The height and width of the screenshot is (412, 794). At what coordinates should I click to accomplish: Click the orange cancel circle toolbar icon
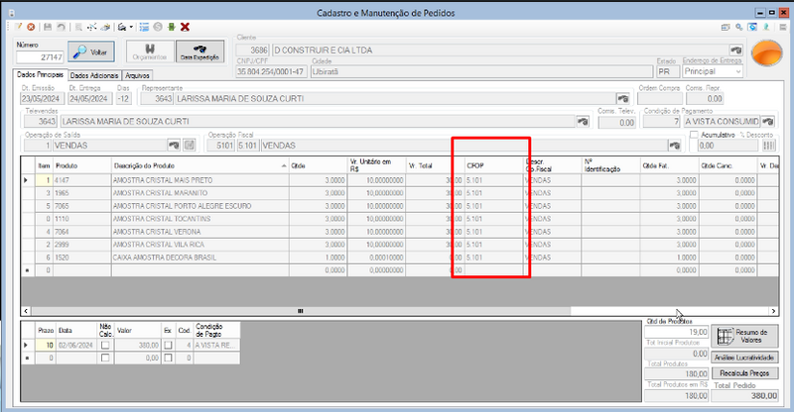(x=31, y=27)
